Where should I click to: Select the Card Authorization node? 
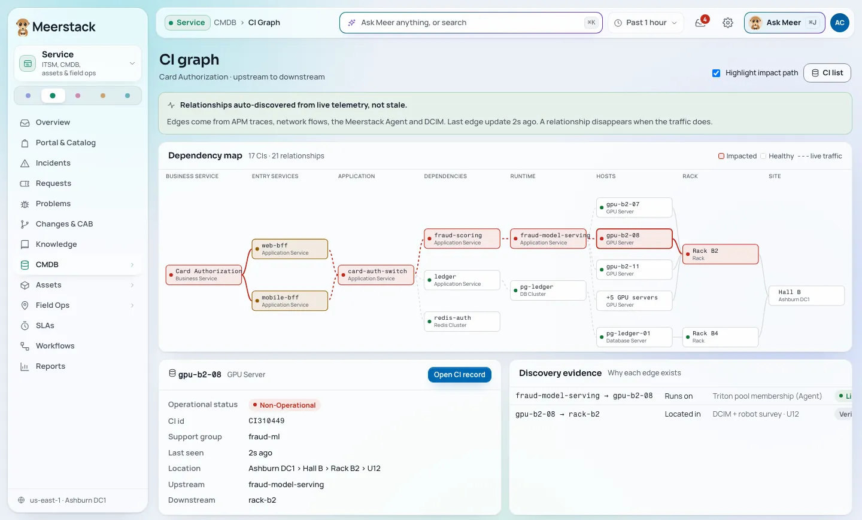pos(204,275)
